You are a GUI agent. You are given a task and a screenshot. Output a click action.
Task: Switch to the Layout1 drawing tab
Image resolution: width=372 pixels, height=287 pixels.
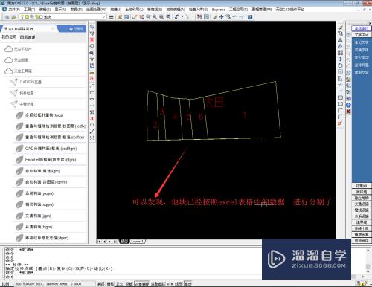coord(137,242)
